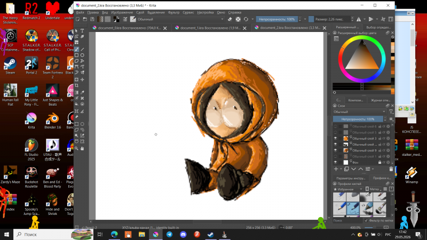Open layer blending mode dropdown "Обычный"
Image resolution: width=427 pixels, height=240 pixels.
tap(359, 112)
